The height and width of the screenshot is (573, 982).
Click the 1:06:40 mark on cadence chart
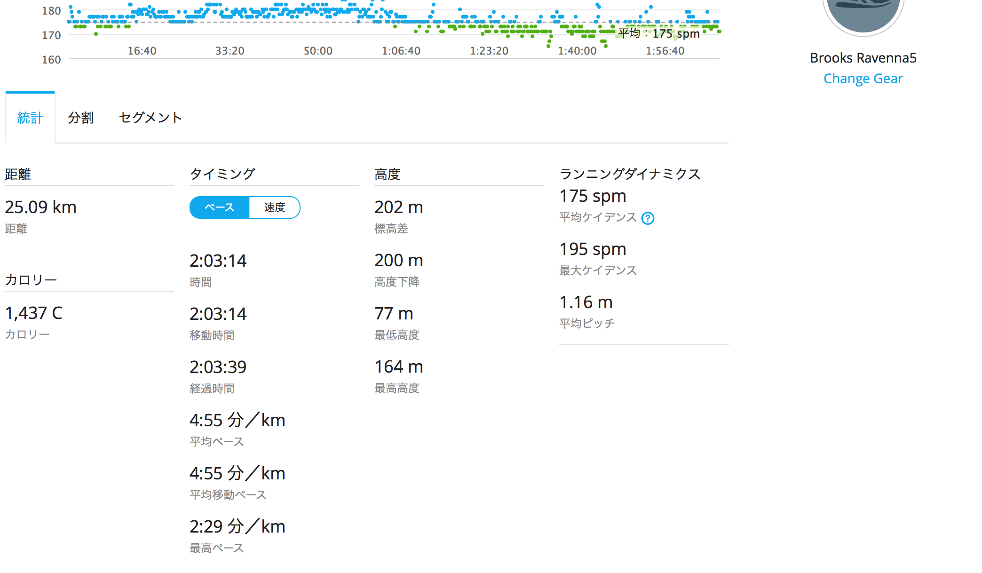(401, 51)
